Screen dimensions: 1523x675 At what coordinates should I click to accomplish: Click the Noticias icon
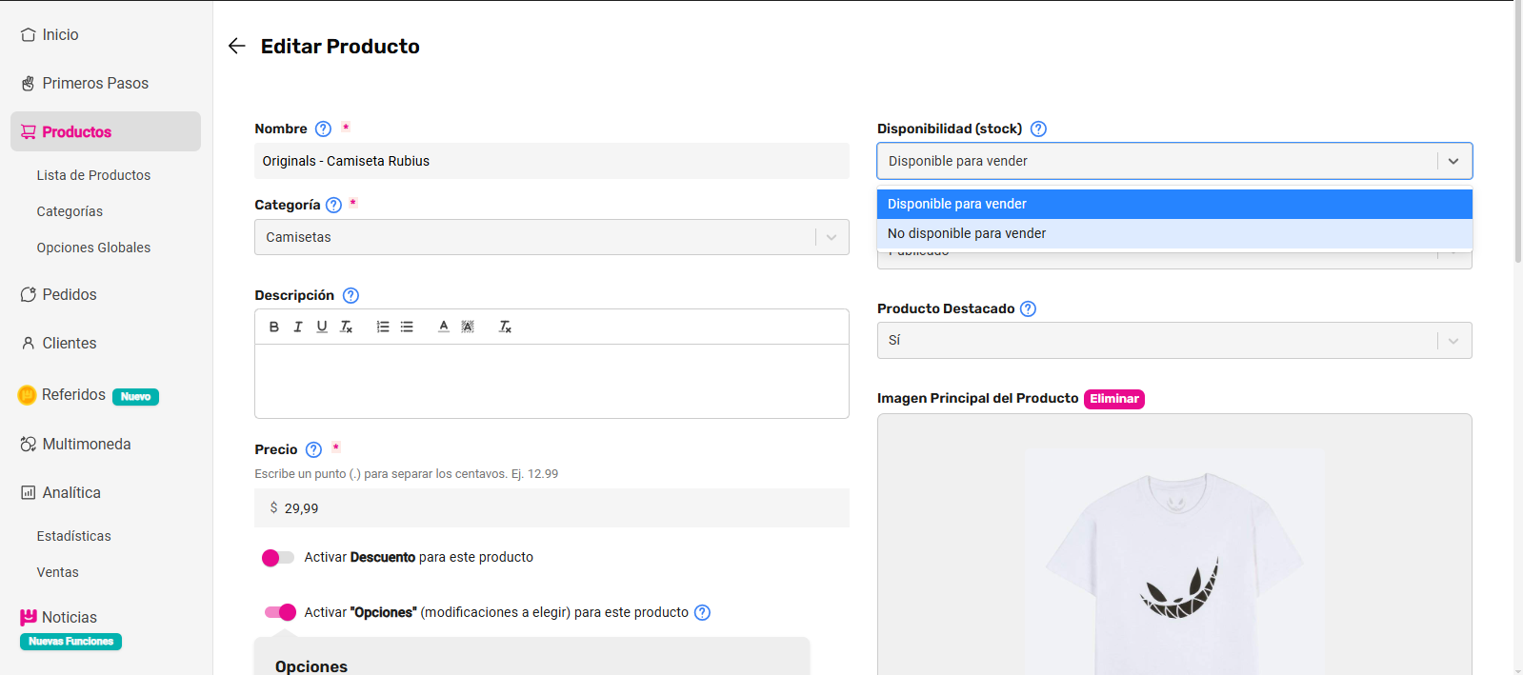click(29, 617)
